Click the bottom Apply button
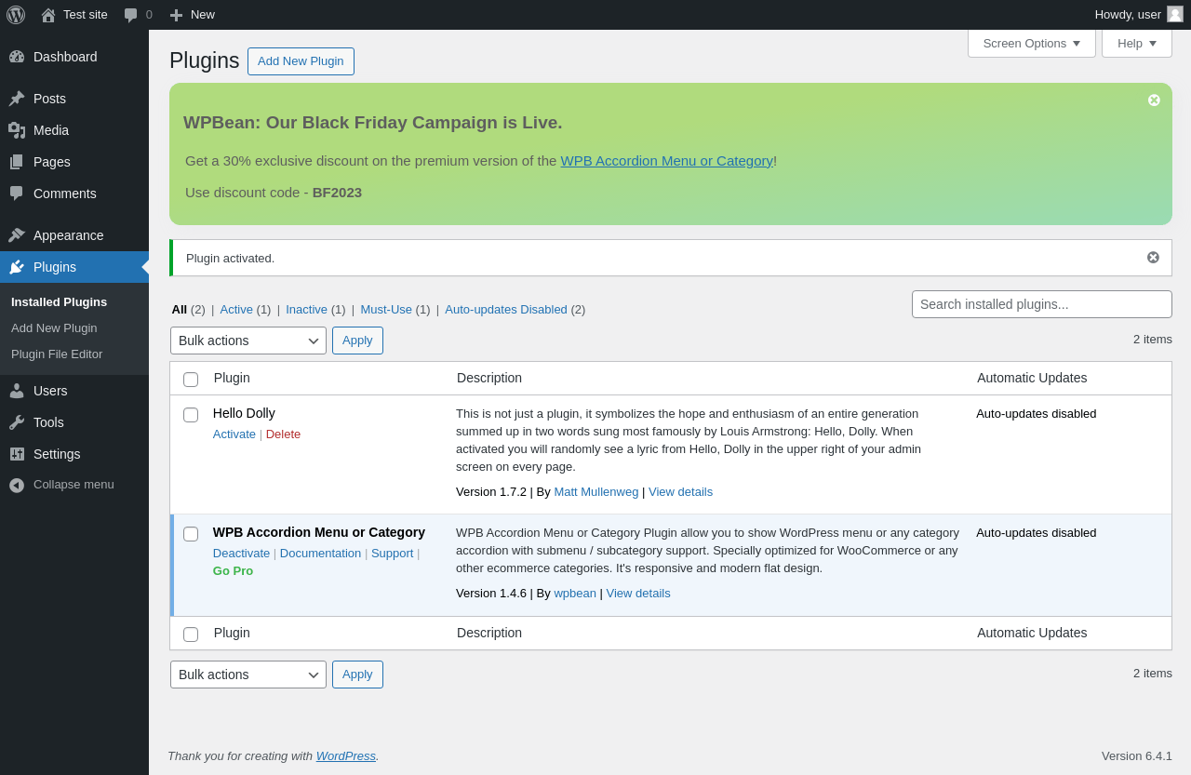This screenshot has height=775, width=1191. tap(357, 675)
